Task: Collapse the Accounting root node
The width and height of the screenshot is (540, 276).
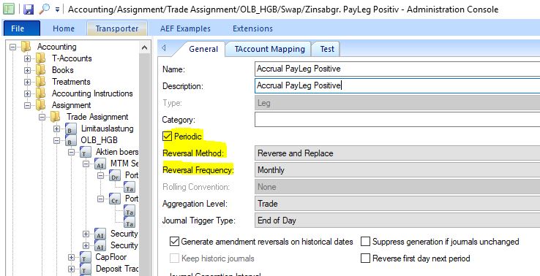Action: coord(12,47)
